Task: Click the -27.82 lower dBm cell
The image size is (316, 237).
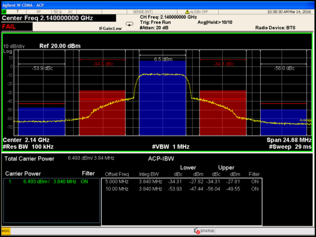Action: (x=196, y=181)
